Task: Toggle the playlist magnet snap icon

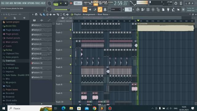Action: coord(36,14)
